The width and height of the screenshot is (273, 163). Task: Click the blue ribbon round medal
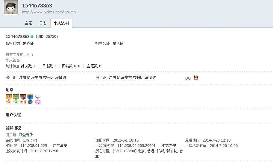point(30,99)
